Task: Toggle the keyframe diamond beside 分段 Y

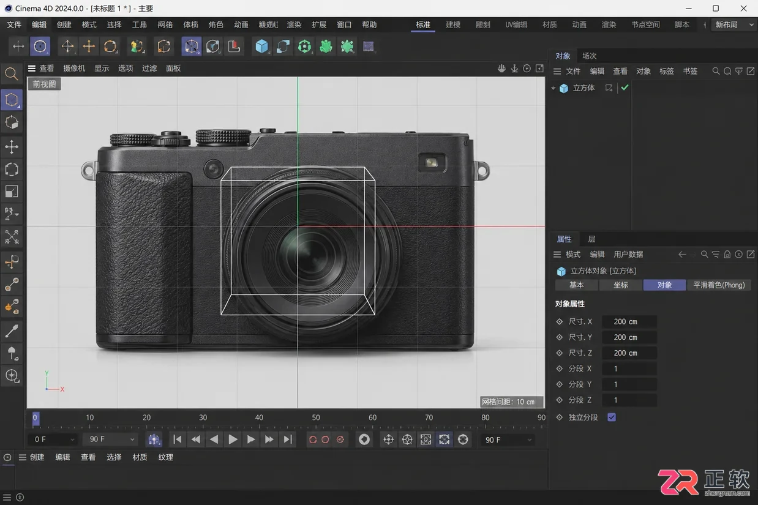Action: point(559,384)
